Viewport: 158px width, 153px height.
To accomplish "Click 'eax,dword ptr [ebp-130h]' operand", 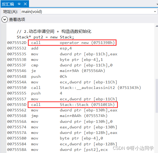I will [89, 127].
